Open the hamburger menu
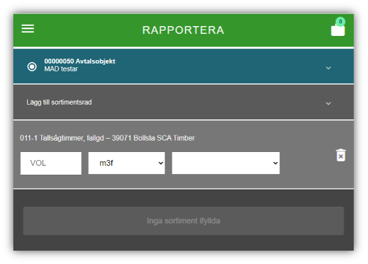Viewport: 368px width, 264px height. 28,29
